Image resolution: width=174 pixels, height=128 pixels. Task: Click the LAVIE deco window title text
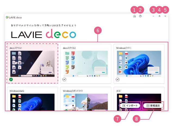(15, 18)
